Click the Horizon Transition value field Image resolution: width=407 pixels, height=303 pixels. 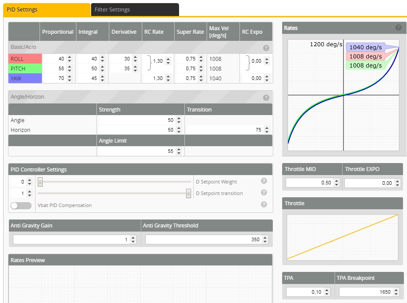tap(229, 130)
